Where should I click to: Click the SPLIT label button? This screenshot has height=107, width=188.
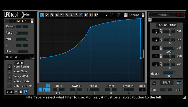[166, 83]
